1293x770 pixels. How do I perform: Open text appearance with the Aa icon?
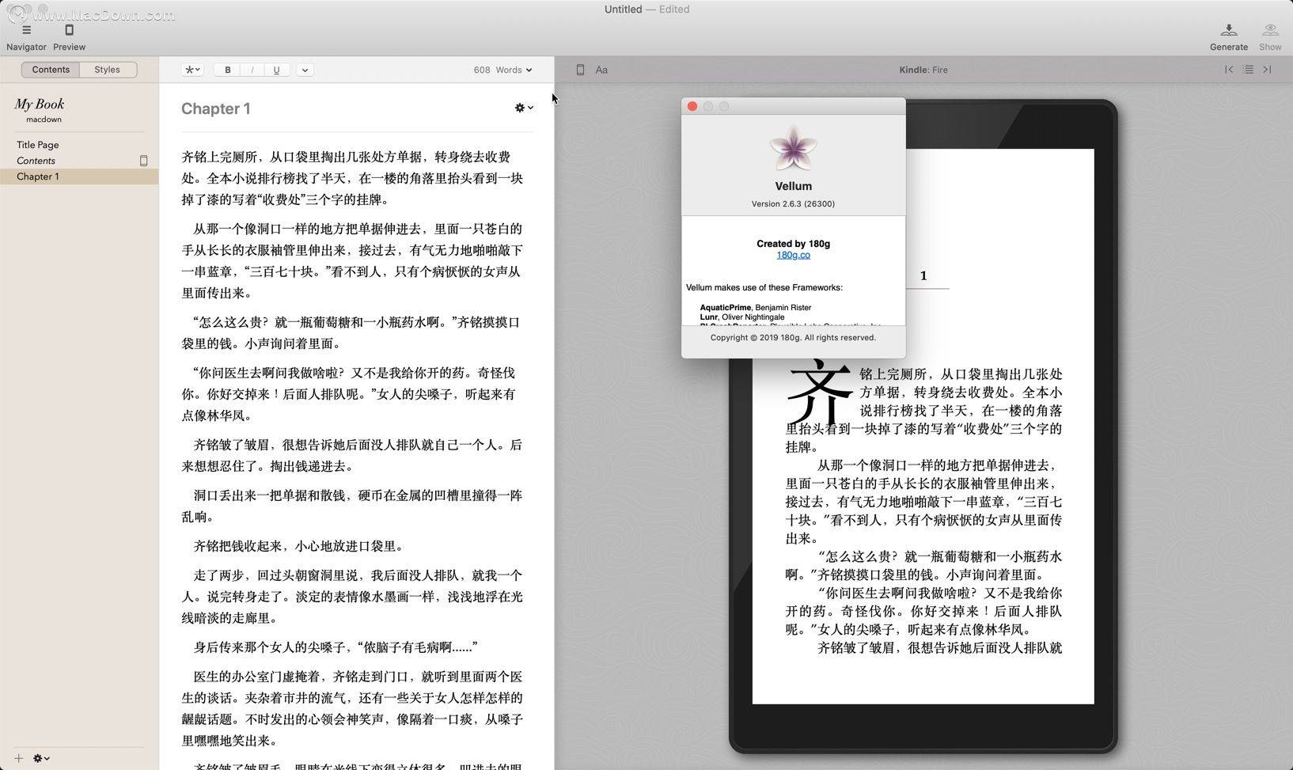(x=601, y=70)
